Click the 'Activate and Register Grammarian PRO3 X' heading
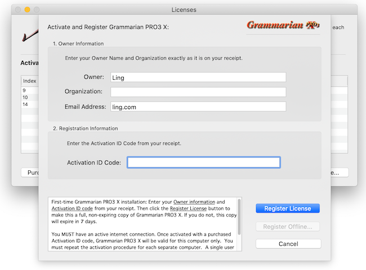 (x=108, y=27)
